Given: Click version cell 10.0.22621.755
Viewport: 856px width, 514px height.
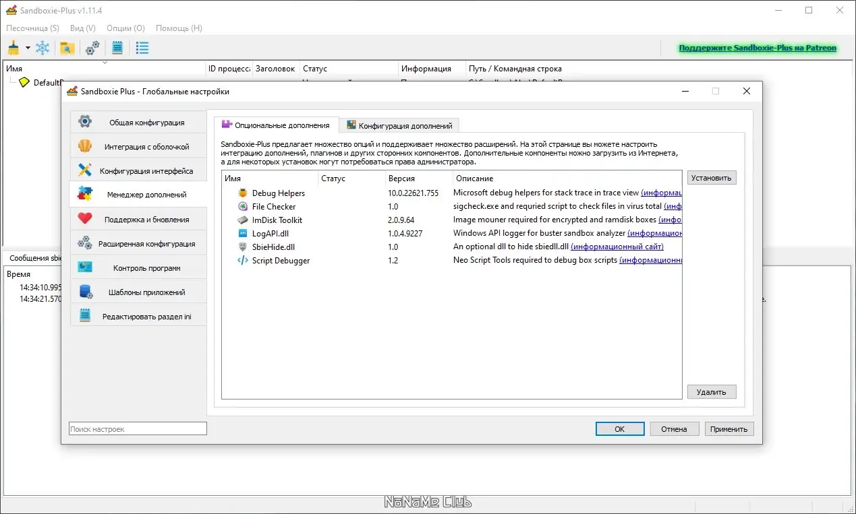Looking at the screenshot, I should (413, 193).
